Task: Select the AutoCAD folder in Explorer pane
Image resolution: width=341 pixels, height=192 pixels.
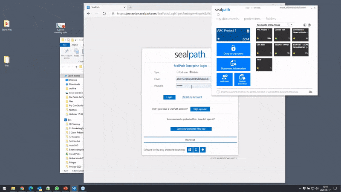Action: pos(73,145)
